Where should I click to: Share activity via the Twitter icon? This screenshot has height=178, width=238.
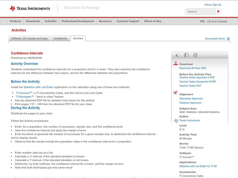pos(195,55)
